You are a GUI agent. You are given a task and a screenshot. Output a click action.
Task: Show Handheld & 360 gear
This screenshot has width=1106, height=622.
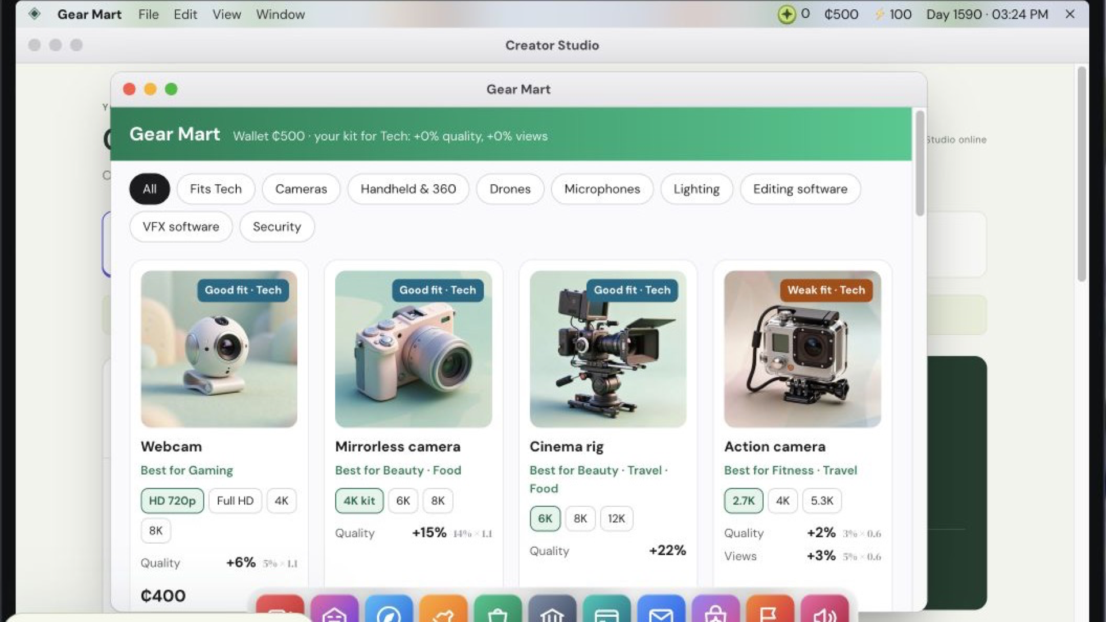pyautogui.click(x=408, y=189)
